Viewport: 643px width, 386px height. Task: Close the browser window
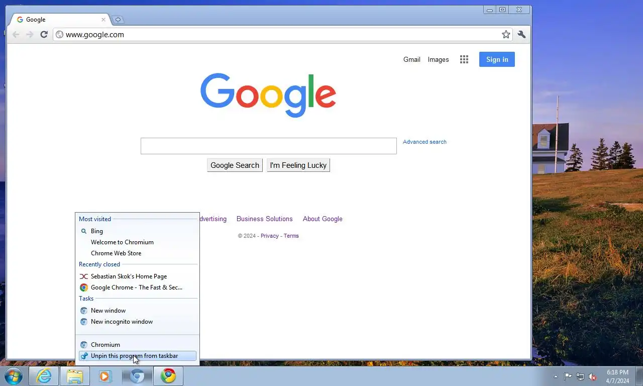point(519,10)
